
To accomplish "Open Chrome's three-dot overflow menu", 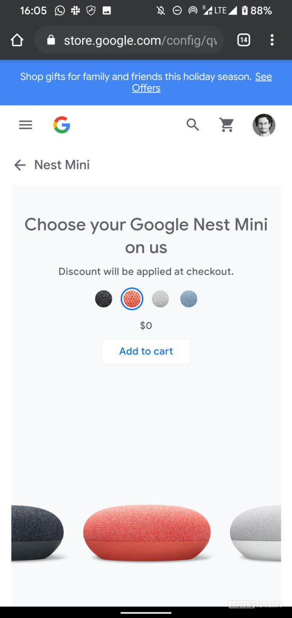I will 272,39.
